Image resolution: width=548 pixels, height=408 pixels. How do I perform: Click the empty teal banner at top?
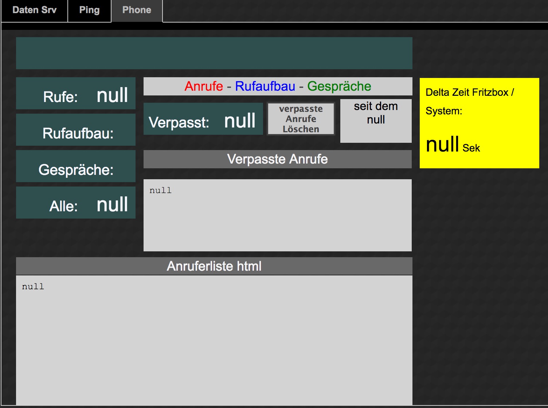214,53
